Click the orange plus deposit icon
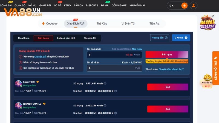 pyautogui.click(x=184, y=5)
